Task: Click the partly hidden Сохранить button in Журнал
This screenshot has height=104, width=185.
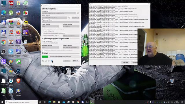Action: tap(134, 62)
